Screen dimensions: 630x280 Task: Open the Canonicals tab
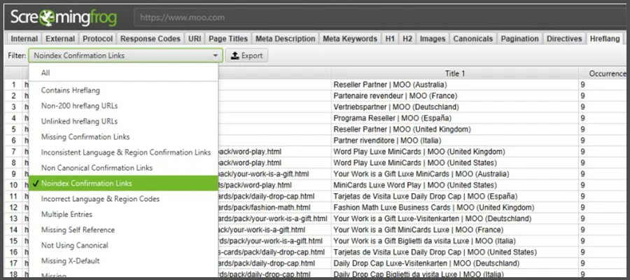(472, 38)
